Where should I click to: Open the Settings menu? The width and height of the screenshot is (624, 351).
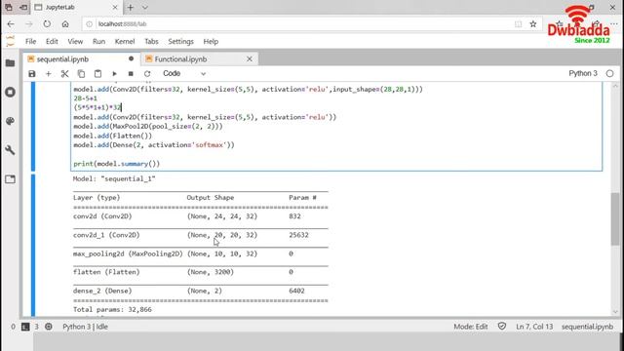pyautogui.click(x=180, y=41)
